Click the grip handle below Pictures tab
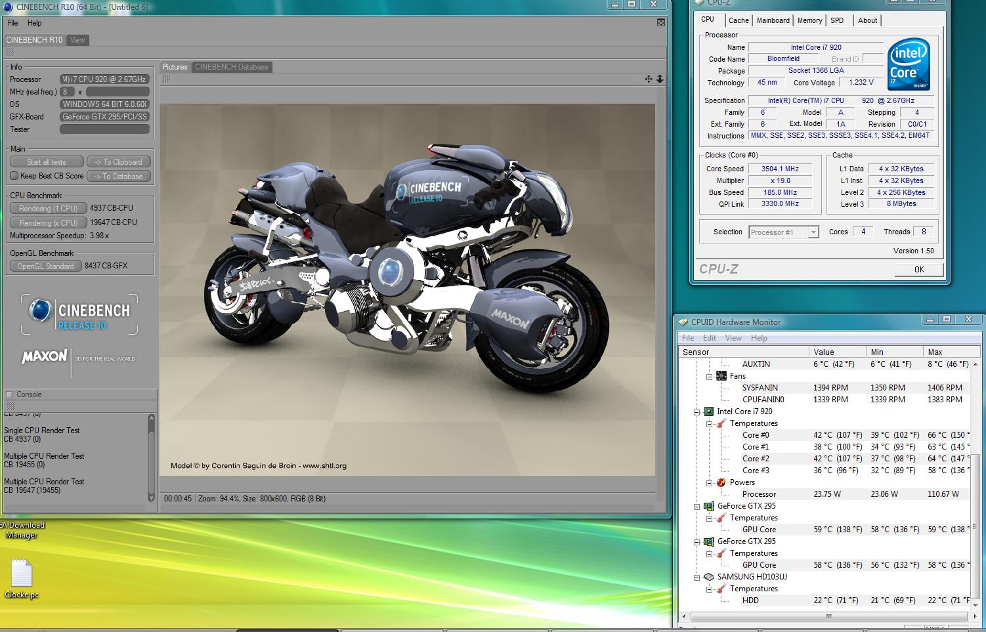Screen dimensions: 986x632 (166, 79)
